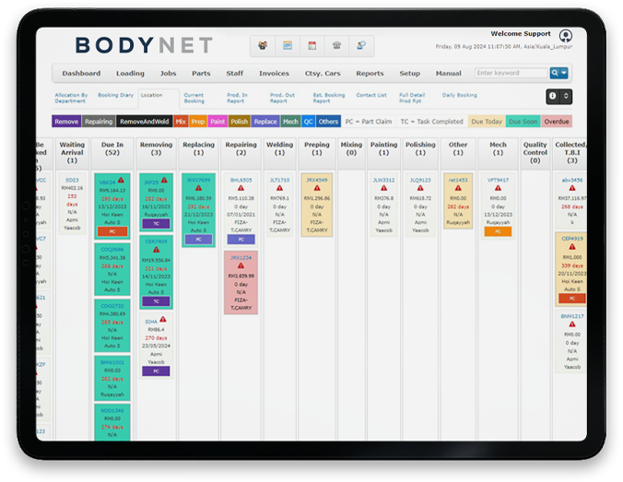The height and width of the screenshot is (482, 623).
Task: Open job link BHL6505 in Repairing column
Action: pos(241,180)
